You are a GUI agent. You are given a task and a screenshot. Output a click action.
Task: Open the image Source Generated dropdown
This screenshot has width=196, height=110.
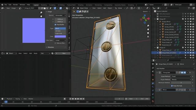(x=60, y=15)
